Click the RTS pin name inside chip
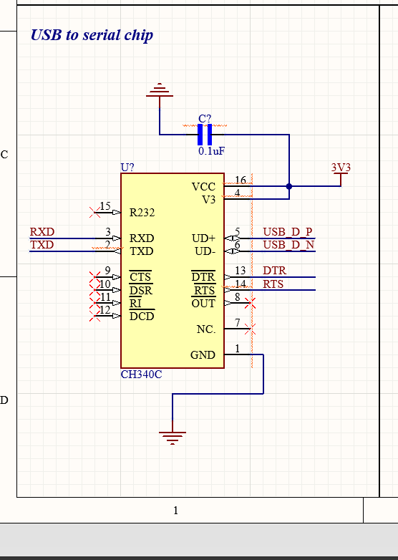This screenshot has height=560, width=398. point(205,290)
